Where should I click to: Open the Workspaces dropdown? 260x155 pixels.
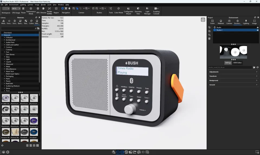6,8
